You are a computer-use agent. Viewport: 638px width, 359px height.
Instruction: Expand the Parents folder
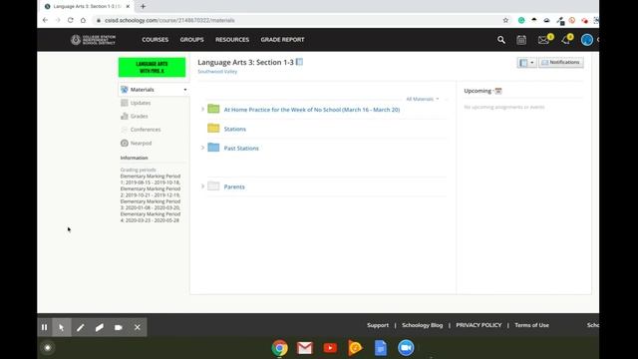pyautogui.click(x=202, y=186)
